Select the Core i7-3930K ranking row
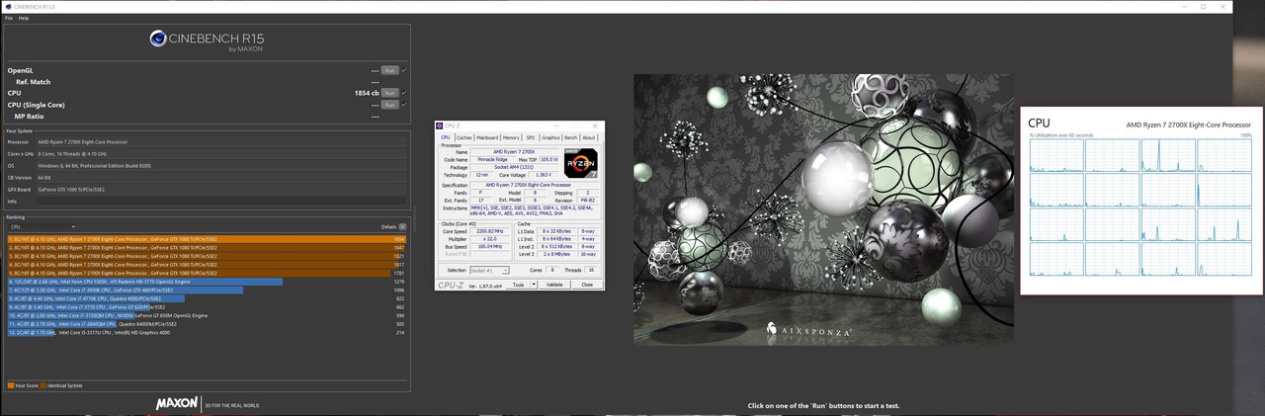1265x416 pixels. 207,290
